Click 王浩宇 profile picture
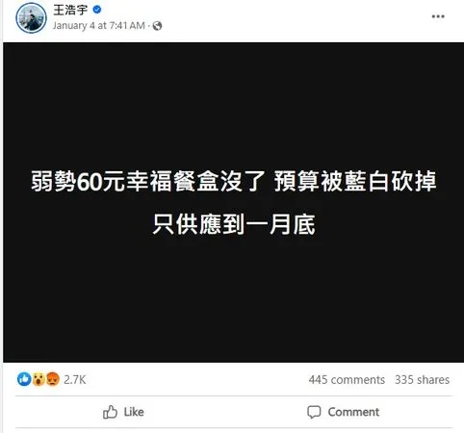 point(31,18)
